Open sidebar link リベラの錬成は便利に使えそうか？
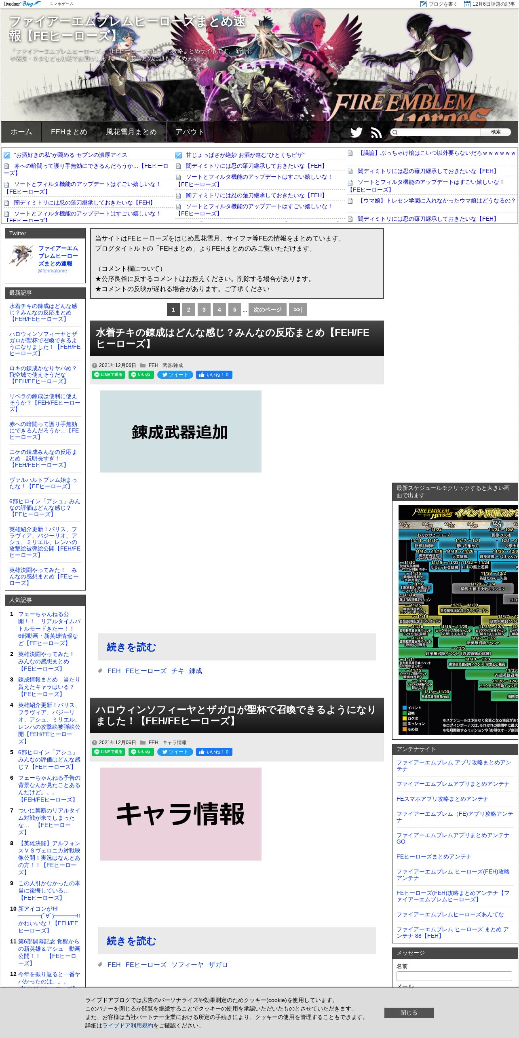 coord(45,403)
